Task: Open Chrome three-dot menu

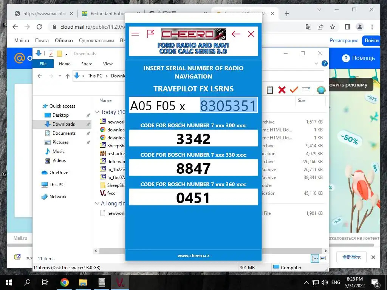Action: 372,27
